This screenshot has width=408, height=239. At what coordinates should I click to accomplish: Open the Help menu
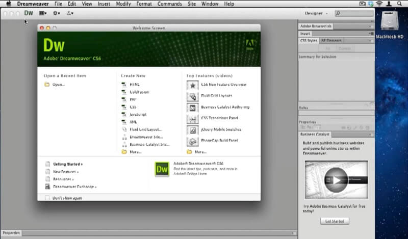[229, 4]
